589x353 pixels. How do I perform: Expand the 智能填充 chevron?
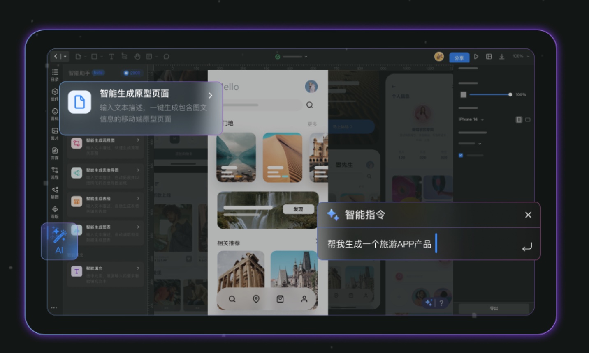point(138,268)
